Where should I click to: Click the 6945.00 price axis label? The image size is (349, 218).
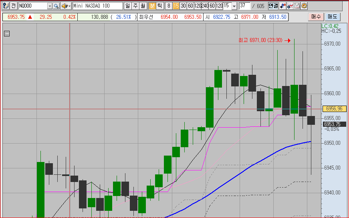[x=332, y=168]
